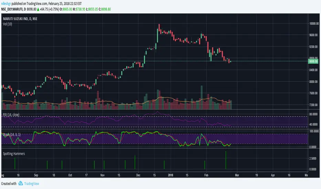Follow the TradingView link in the footer
This screenshot has width=321, height=189.
pos(32,184)
